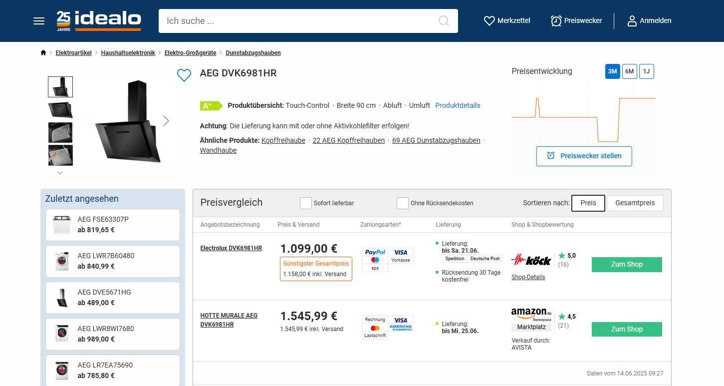
Task: Toggle the Ohne Rücksendekosten checkbox
Action: click(x=403, y=203)
